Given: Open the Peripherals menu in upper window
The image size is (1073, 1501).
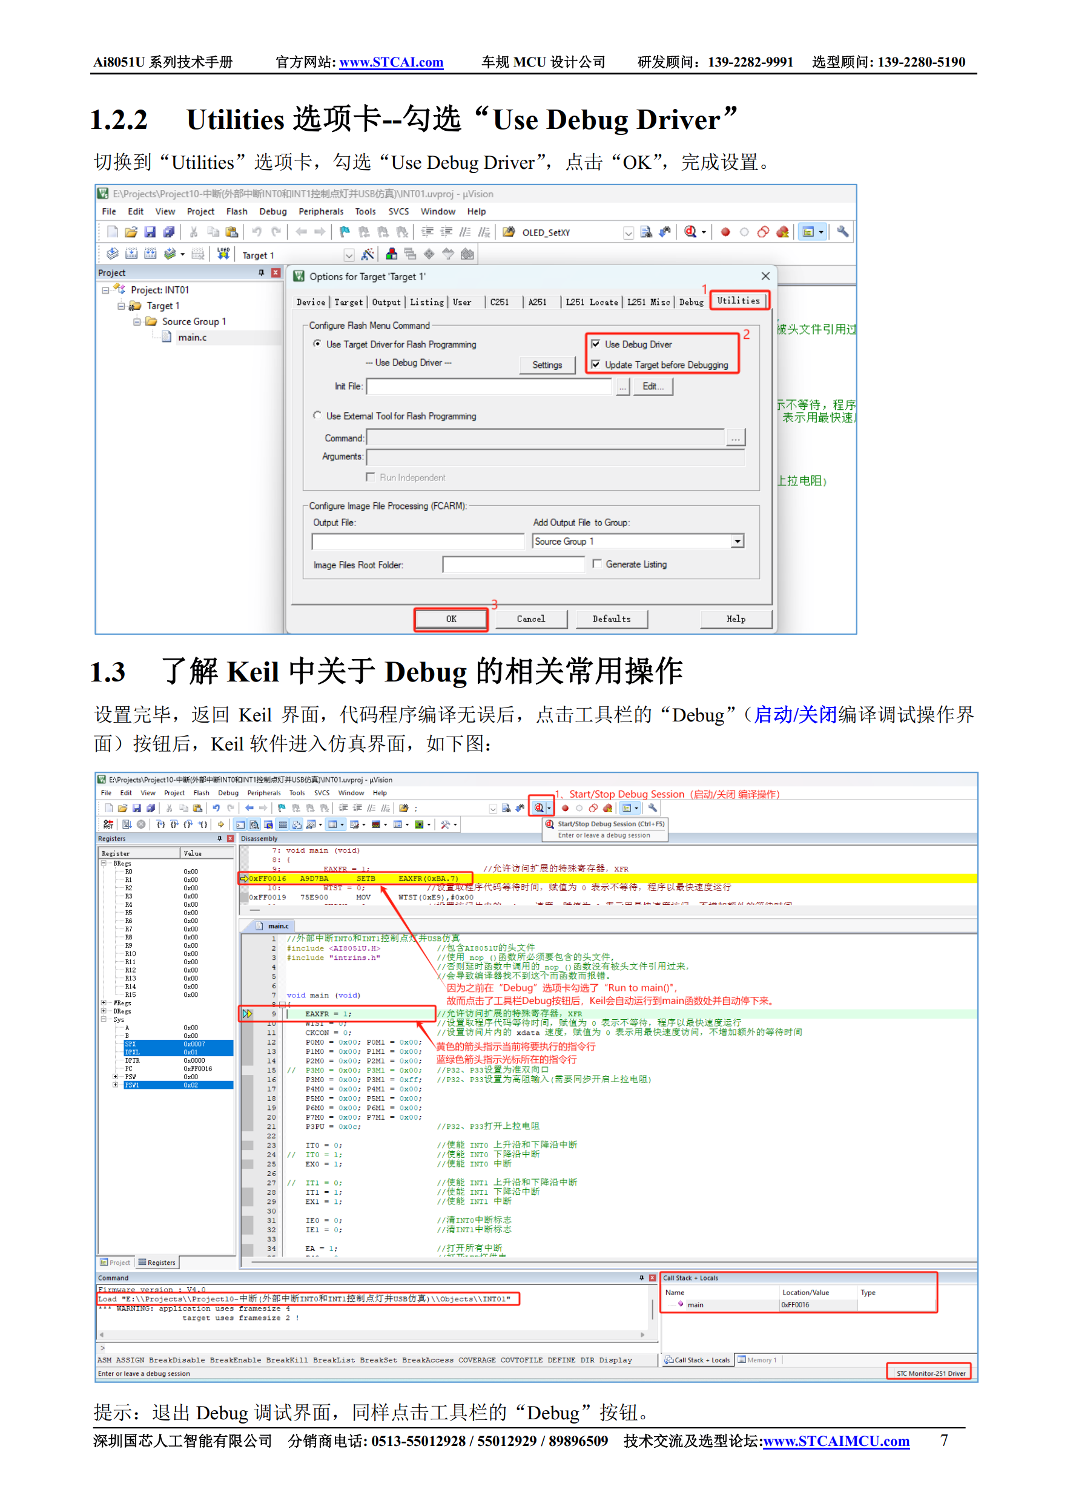Looking at the screenshot, I should 320,211.
